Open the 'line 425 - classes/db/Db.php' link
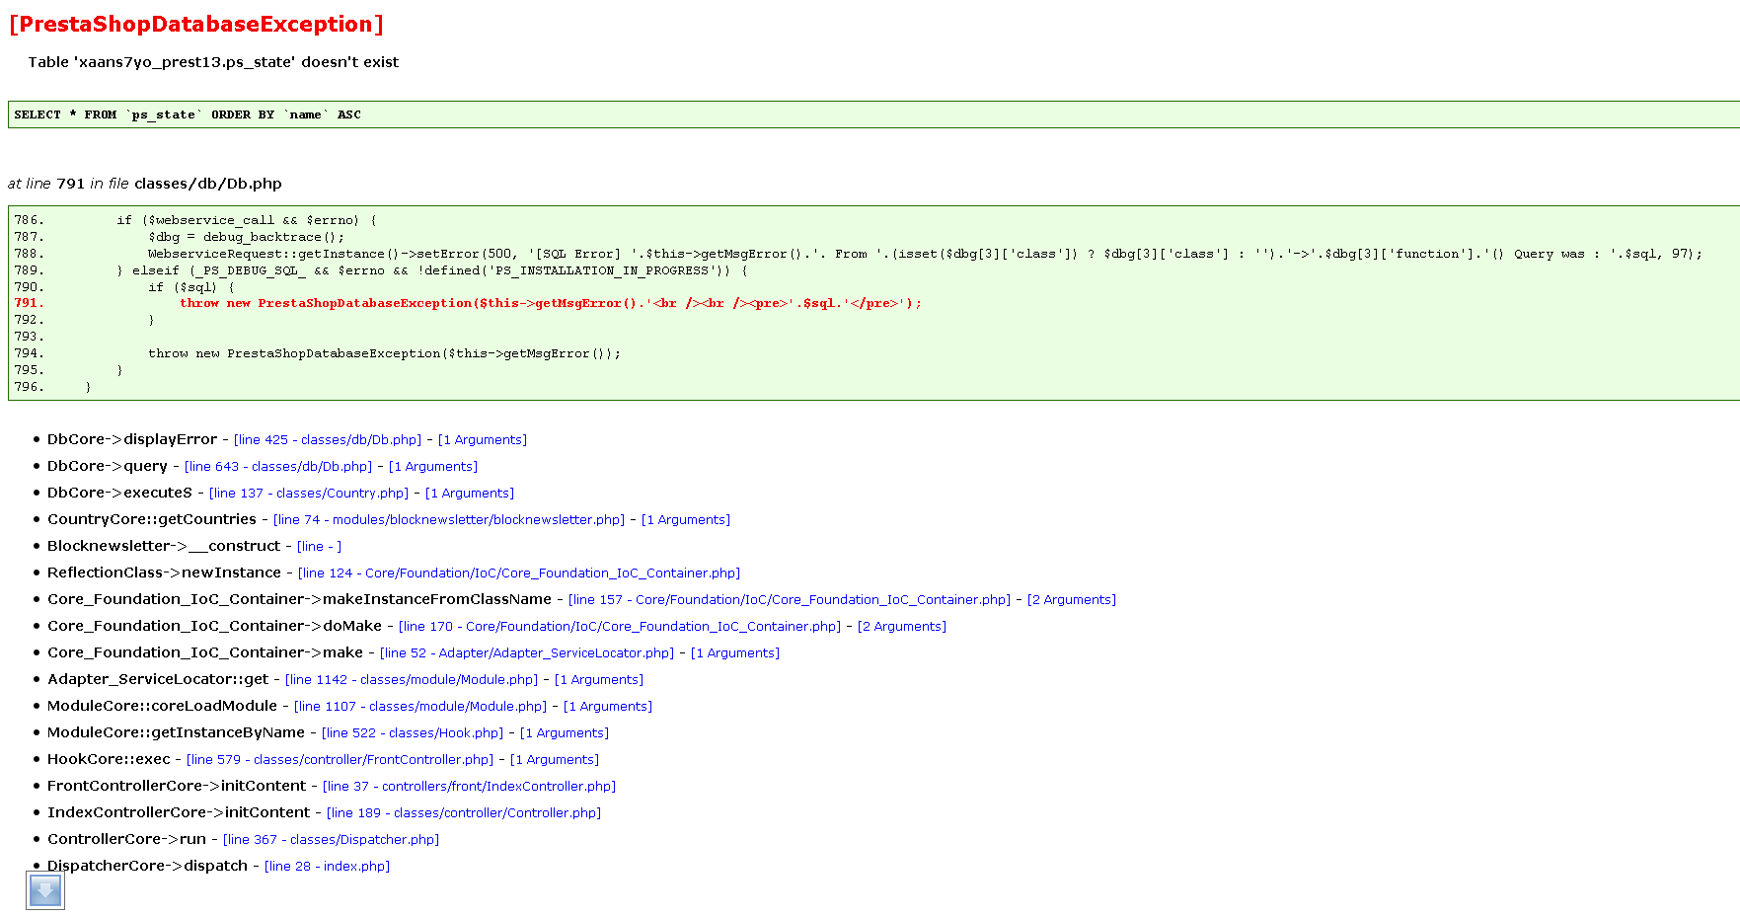The width and height of the screenshot is (1740, 917). point(328,440)
